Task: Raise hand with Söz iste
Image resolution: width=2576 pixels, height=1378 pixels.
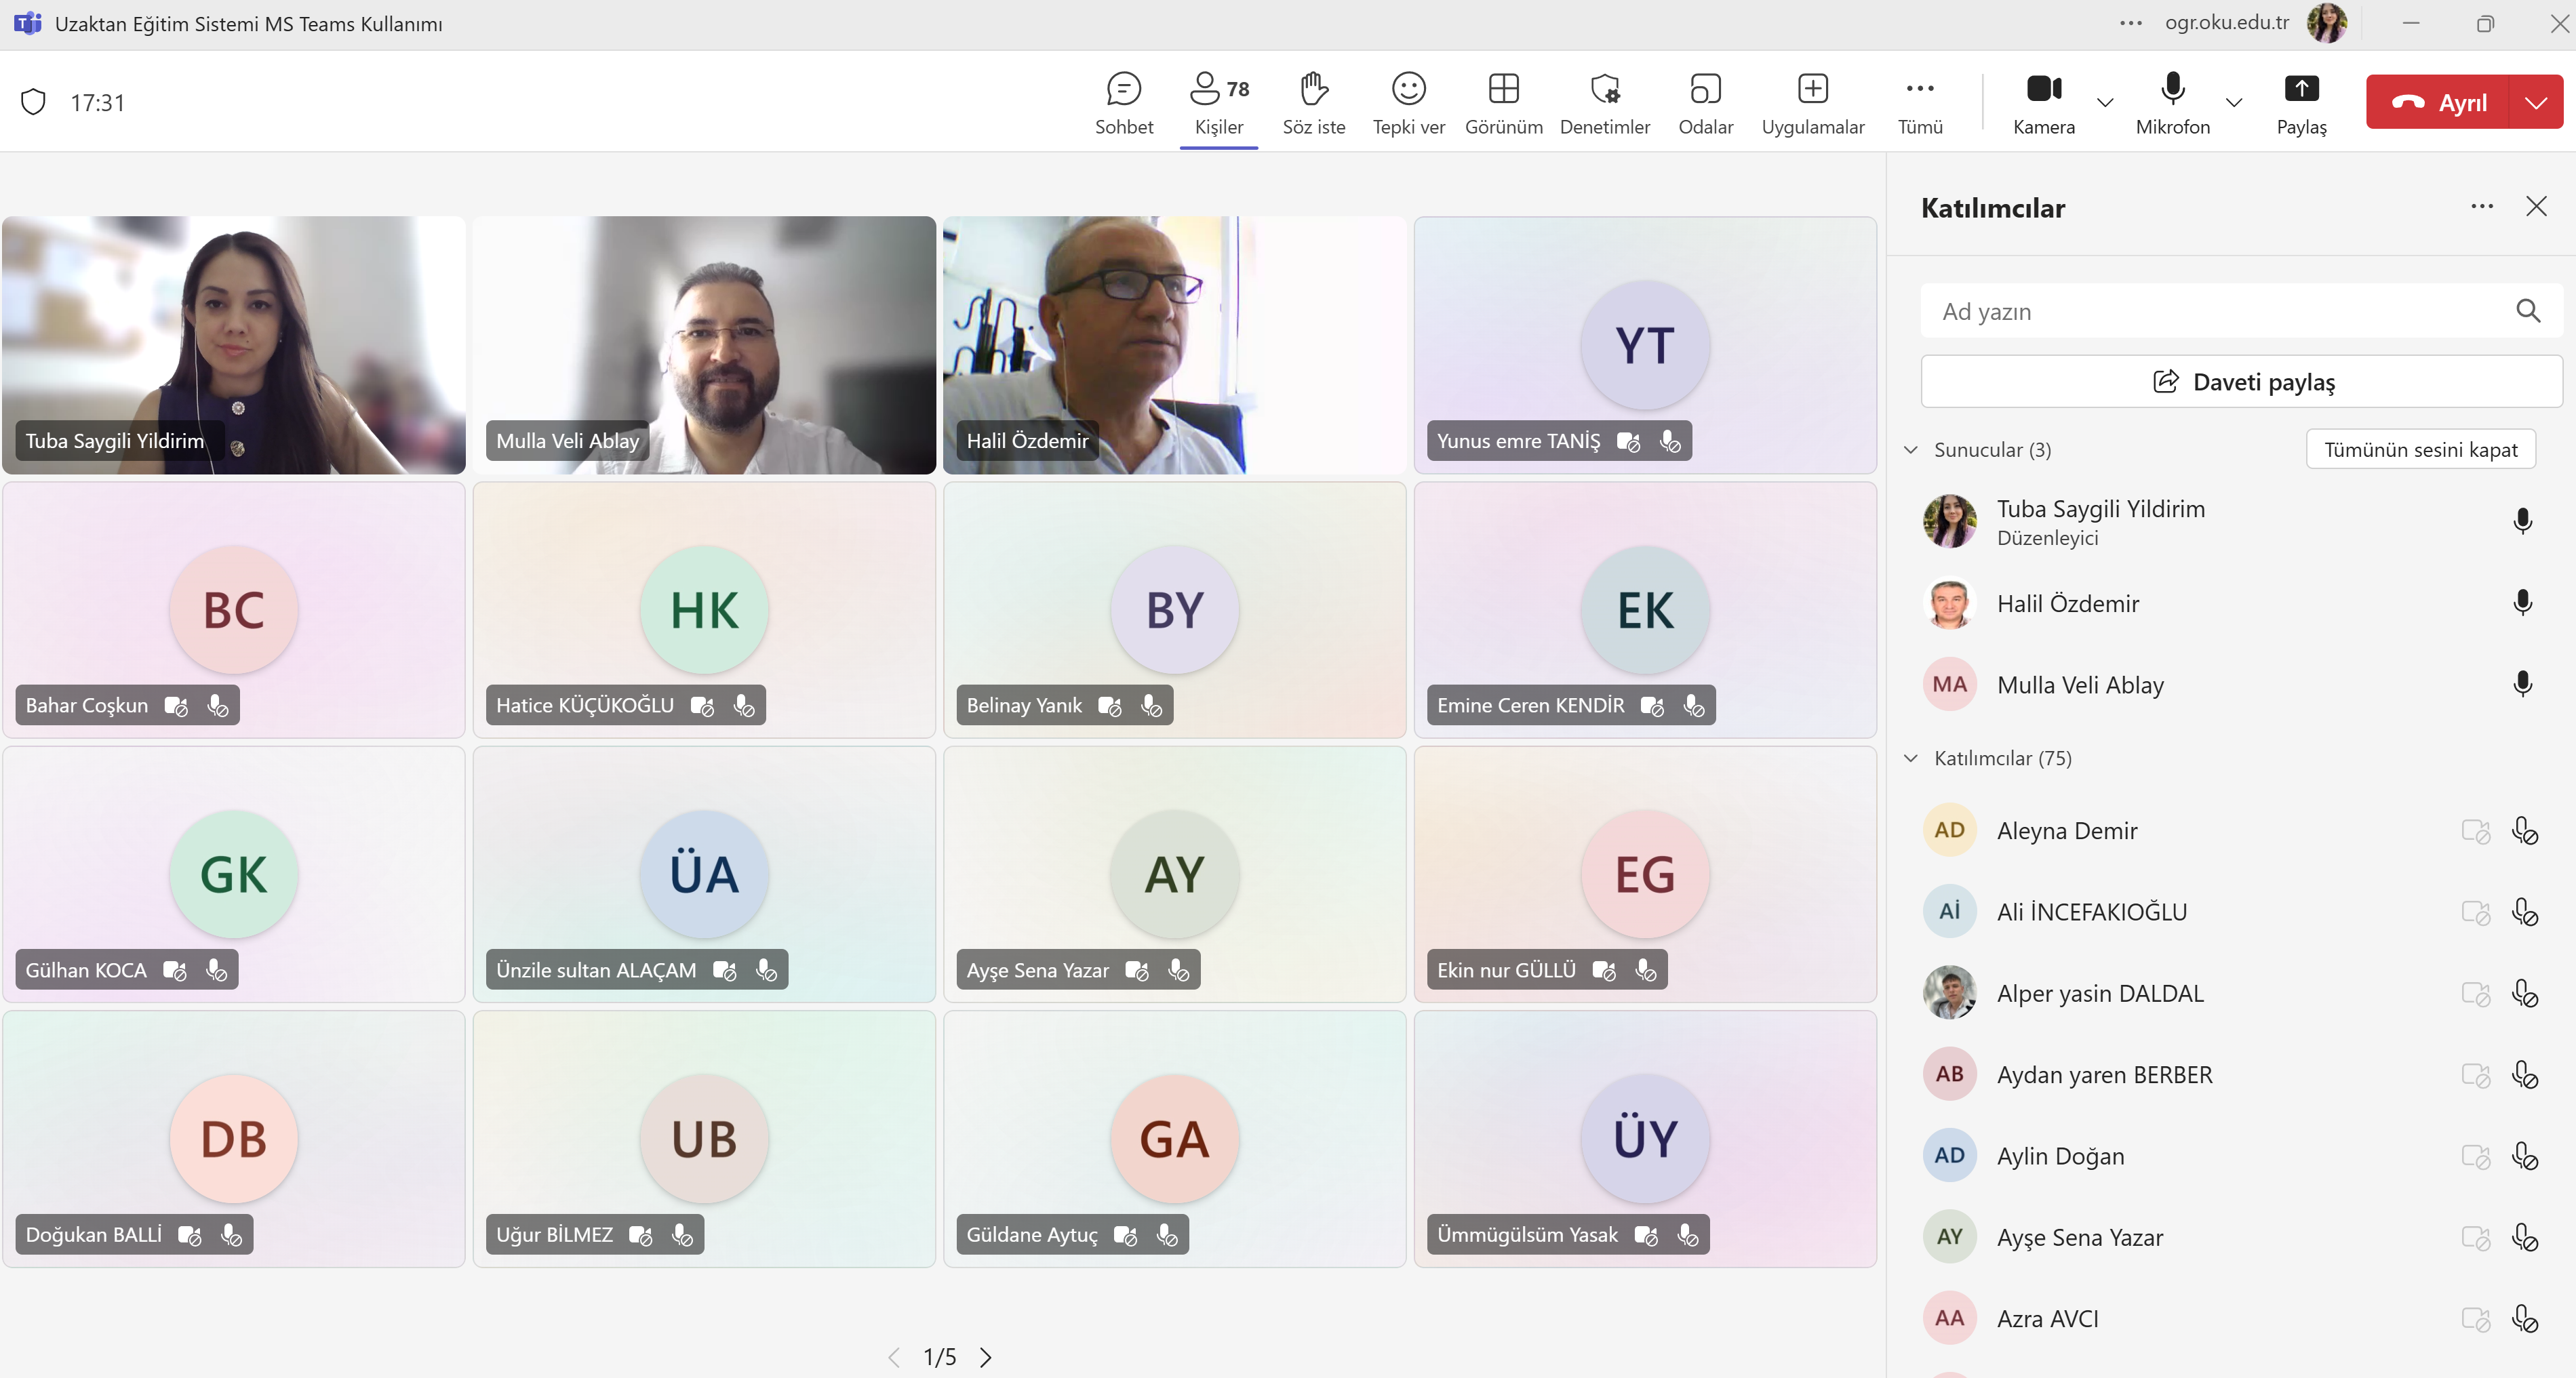Action: pyautogui.click(x=1313, y=102)
